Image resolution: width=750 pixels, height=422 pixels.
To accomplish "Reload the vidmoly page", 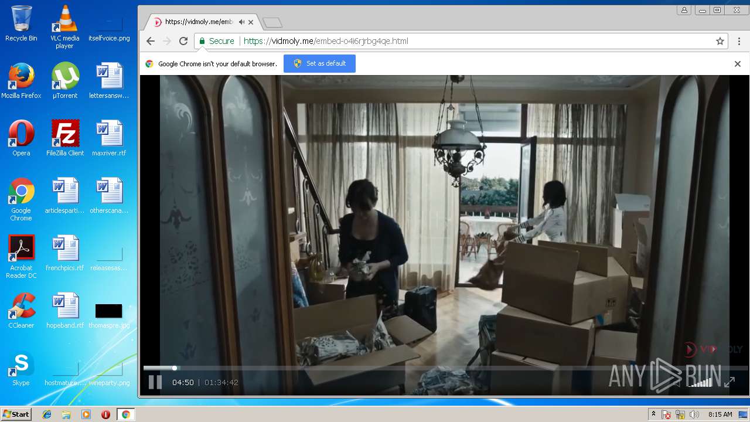I will 183,41.
